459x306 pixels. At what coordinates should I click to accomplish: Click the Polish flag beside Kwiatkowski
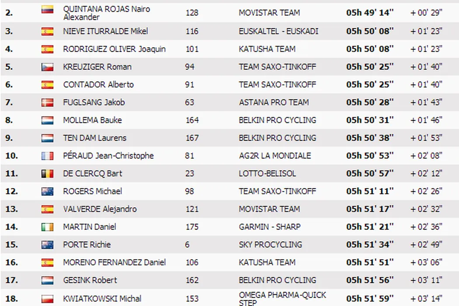[47, 299]
